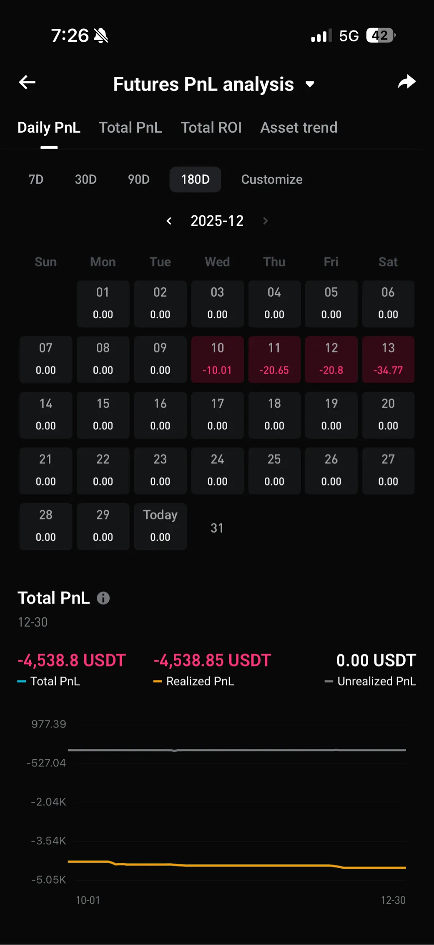The width and height of the screenshot is (434, 945).
Task: Select the Today calendar cell
Action: click(x=160, y=526)
